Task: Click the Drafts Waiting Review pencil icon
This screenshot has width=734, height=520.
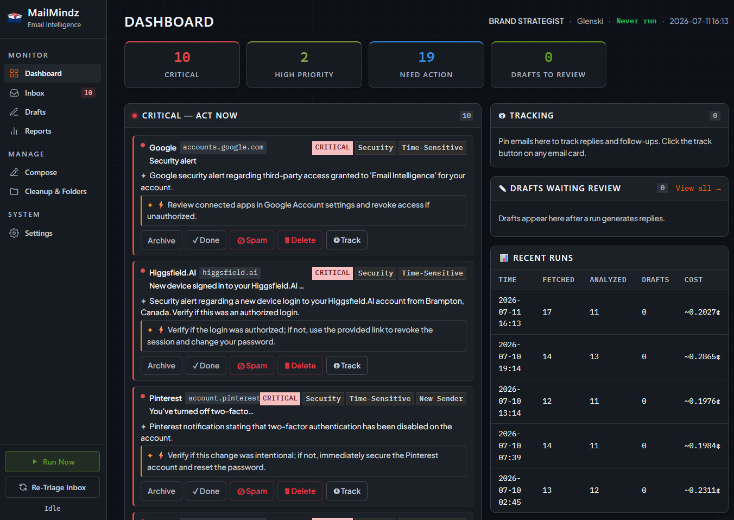Action: (x=502, y=189)
